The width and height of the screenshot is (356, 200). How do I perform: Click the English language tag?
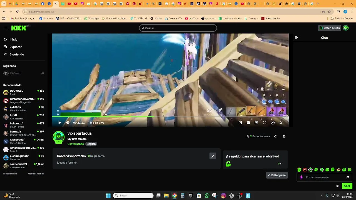tap(91, 144)
